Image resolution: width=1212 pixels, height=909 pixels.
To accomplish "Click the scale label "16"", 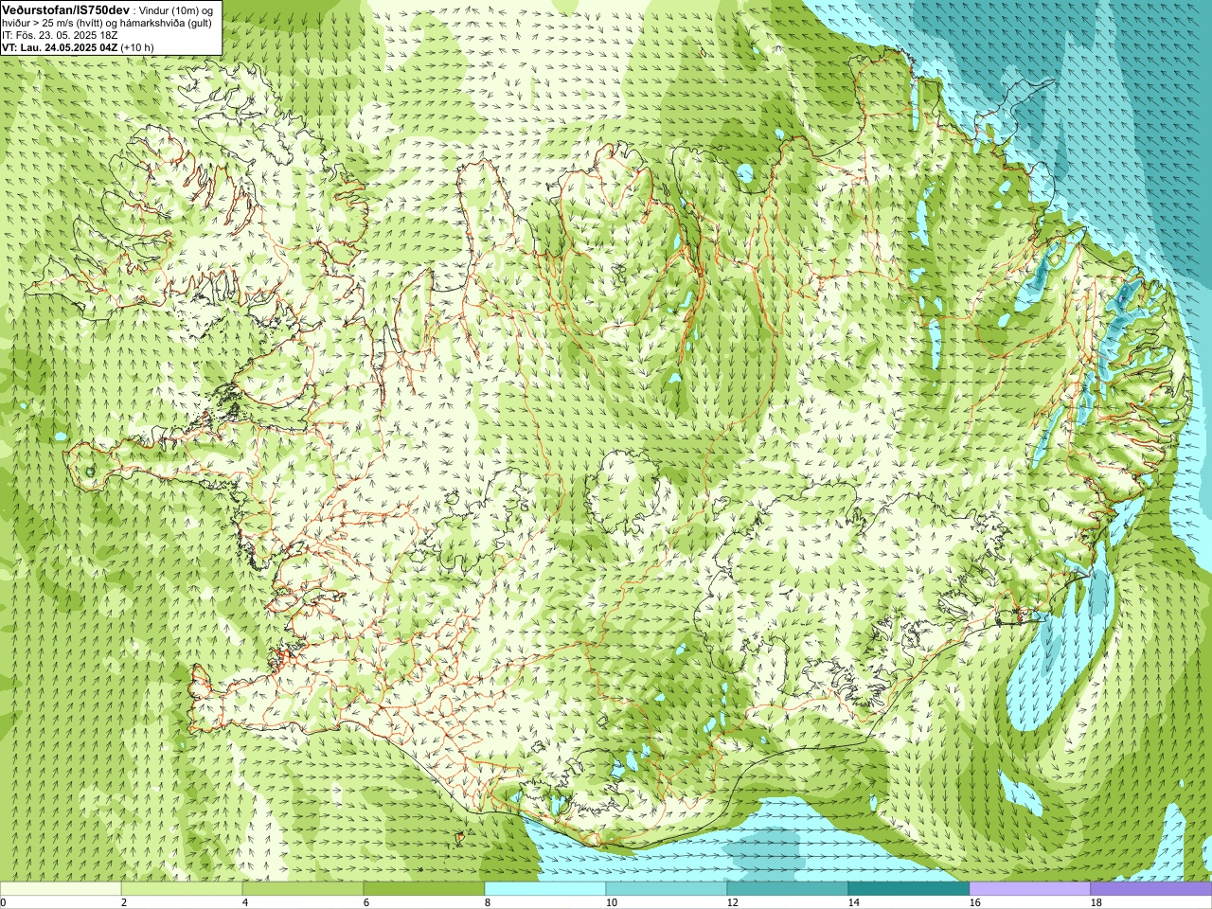I will [975, 902].
